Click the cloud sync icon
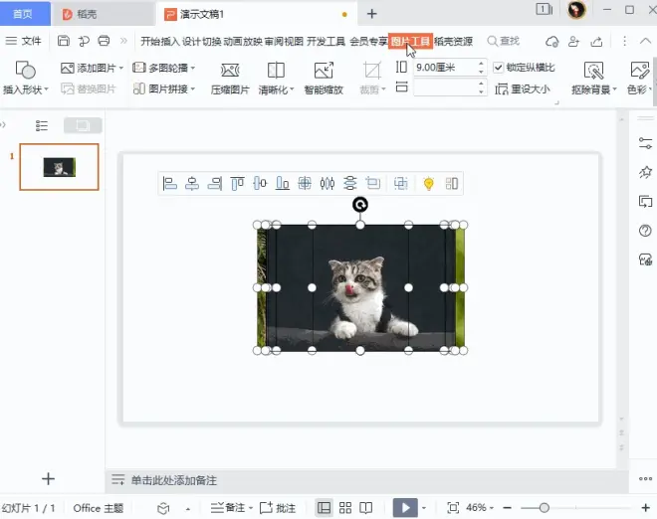Viewport: 657px width, 519px height. [x=551, y=41]
